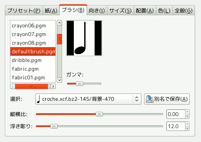Choose crayon08.pgm brush
Screen dimensions: 201x142
tap(33, 43)
